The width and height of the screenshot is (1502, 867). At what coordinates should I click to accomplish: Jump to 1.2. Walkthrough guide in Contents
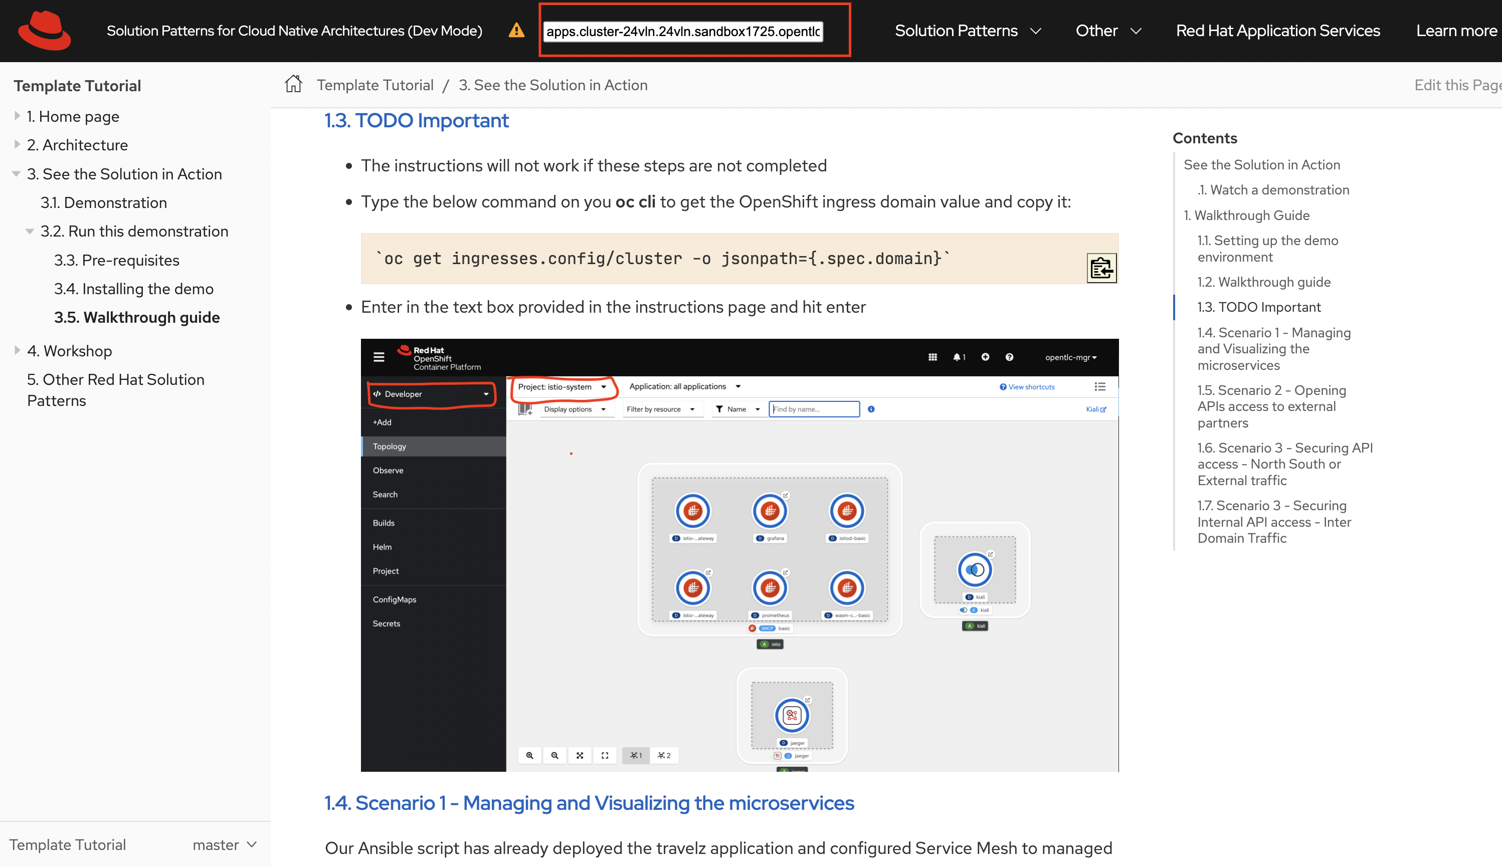point(1264,282)
